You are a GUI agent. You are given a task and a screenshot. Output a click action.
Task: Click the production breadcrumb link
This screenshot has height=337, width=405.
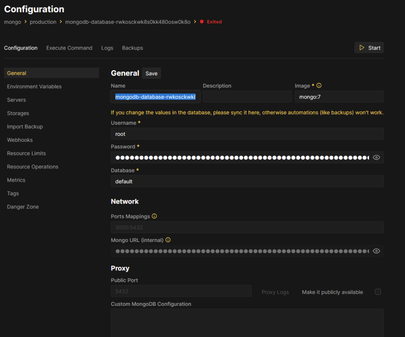click(43, 22)
